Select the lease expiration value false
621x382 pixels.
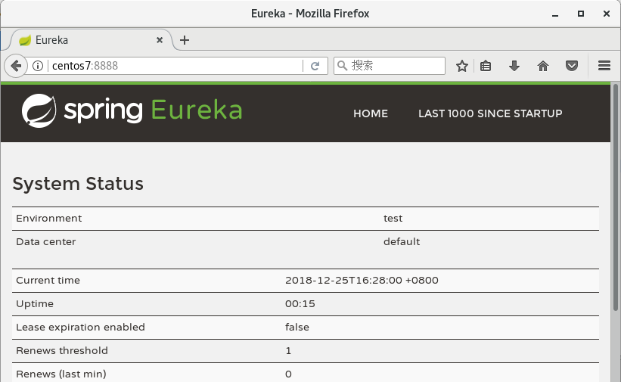coord(297,328)
